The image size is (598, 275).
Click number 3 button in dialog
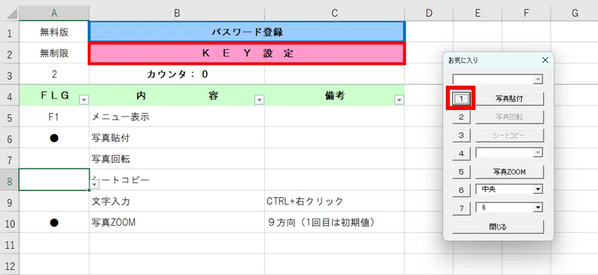(462, 136)
